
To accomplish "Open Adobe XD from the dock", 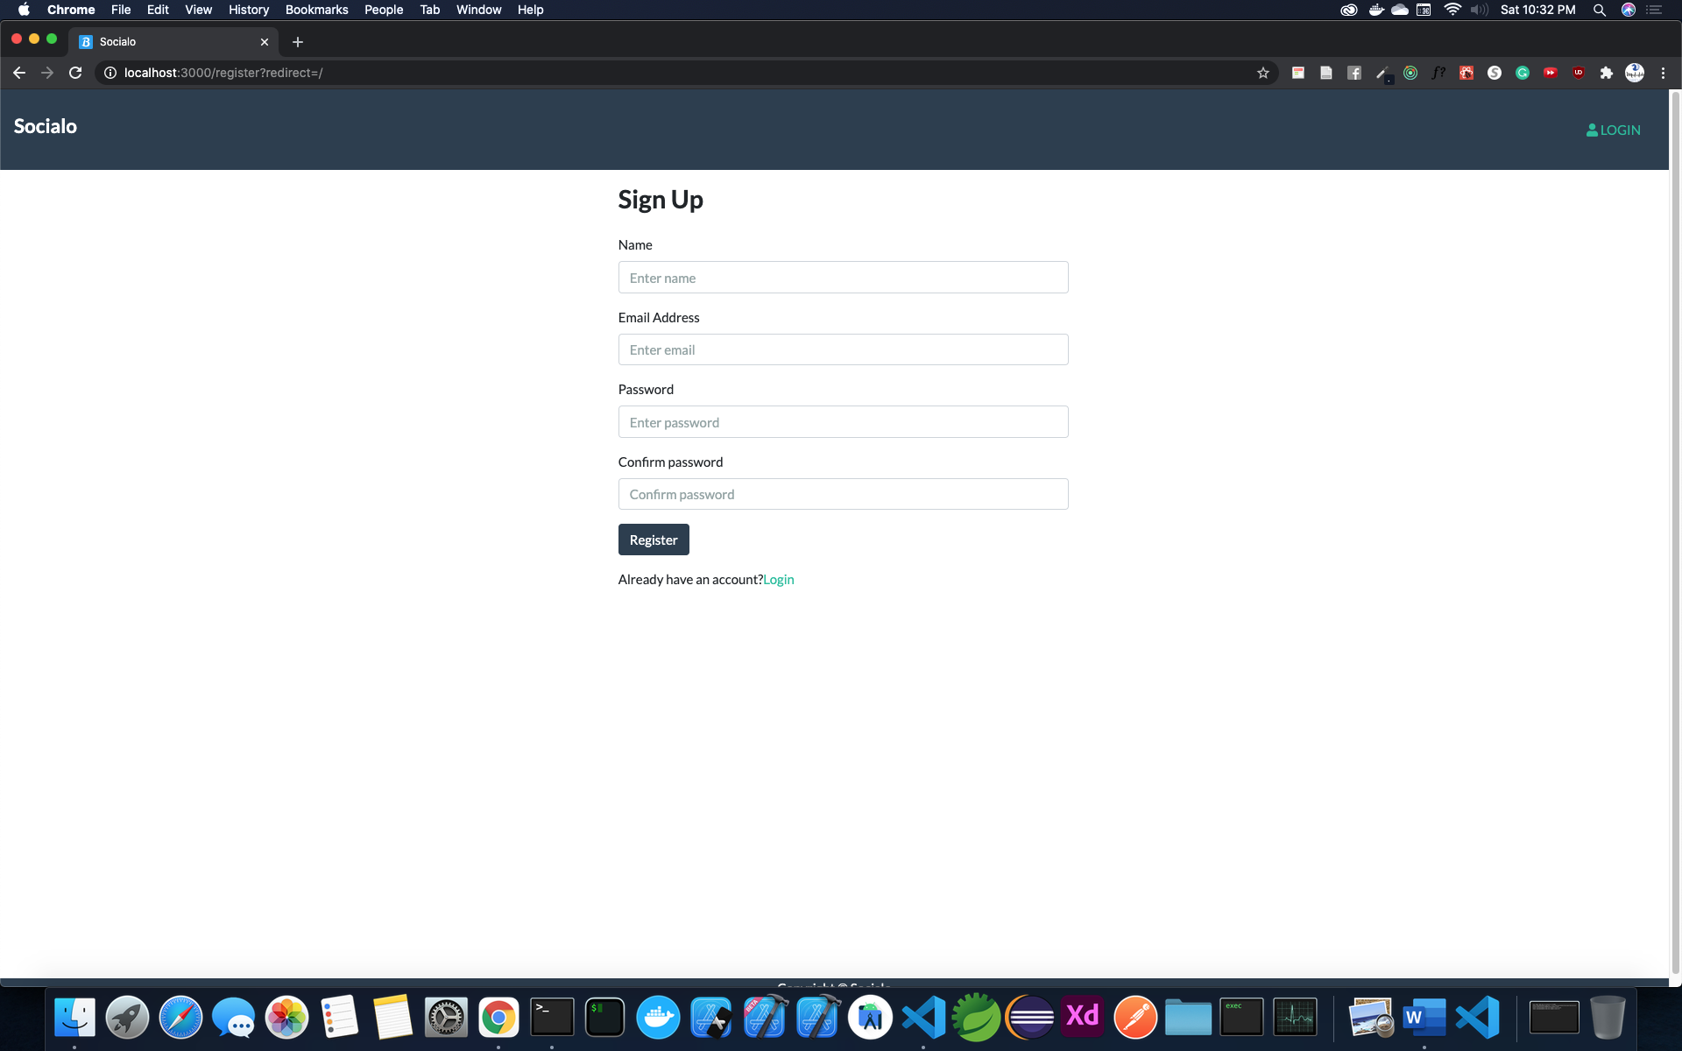I will point(1083,1018).
